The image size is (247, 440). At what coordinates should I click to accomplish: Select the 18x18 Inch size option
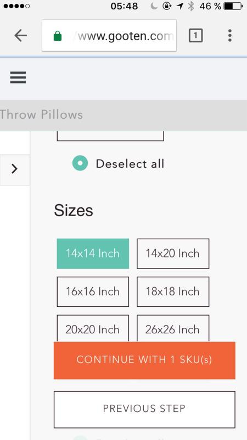(x=173, y=292)
